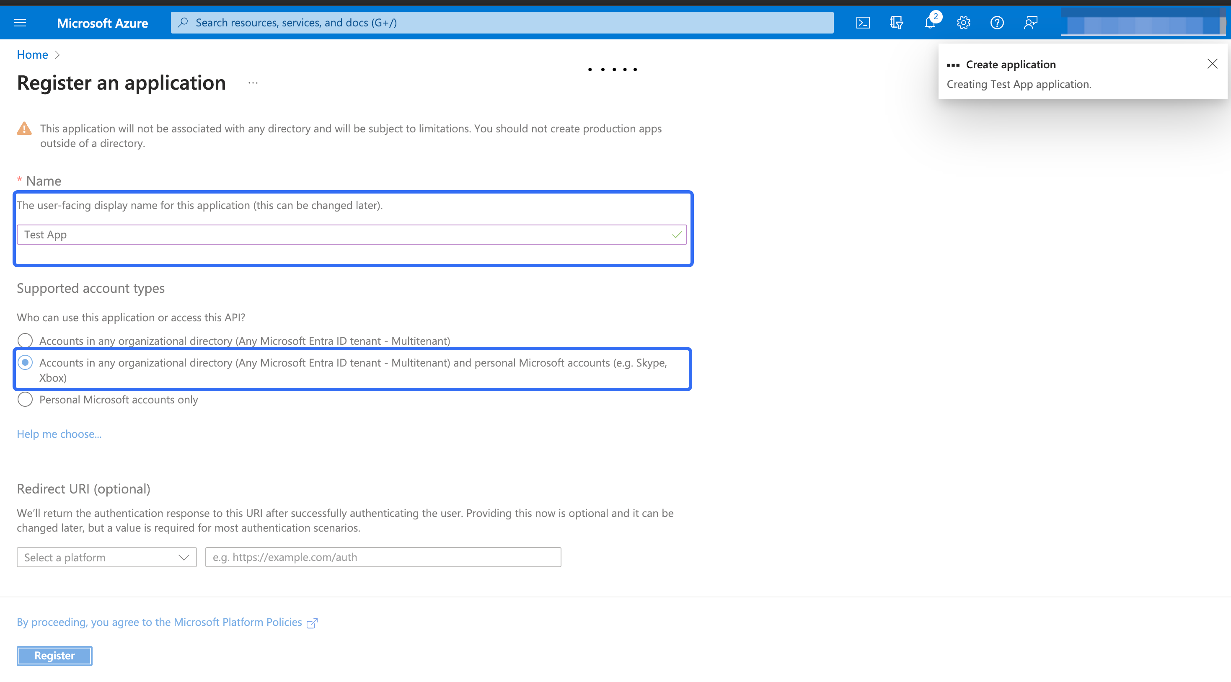1231x682 pixels.
Task: Open the Directories and subscriptions filter icon
Action: 897,23
